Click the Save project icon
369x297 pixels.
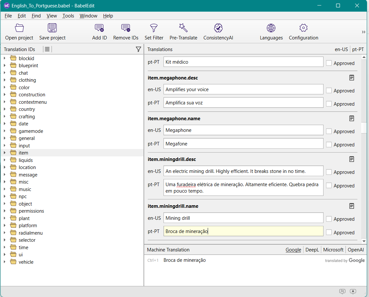52,28
